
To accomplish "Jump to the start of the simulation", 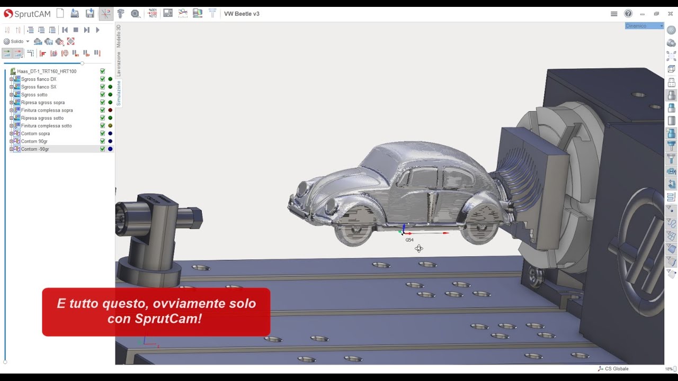I will [65, 30].
